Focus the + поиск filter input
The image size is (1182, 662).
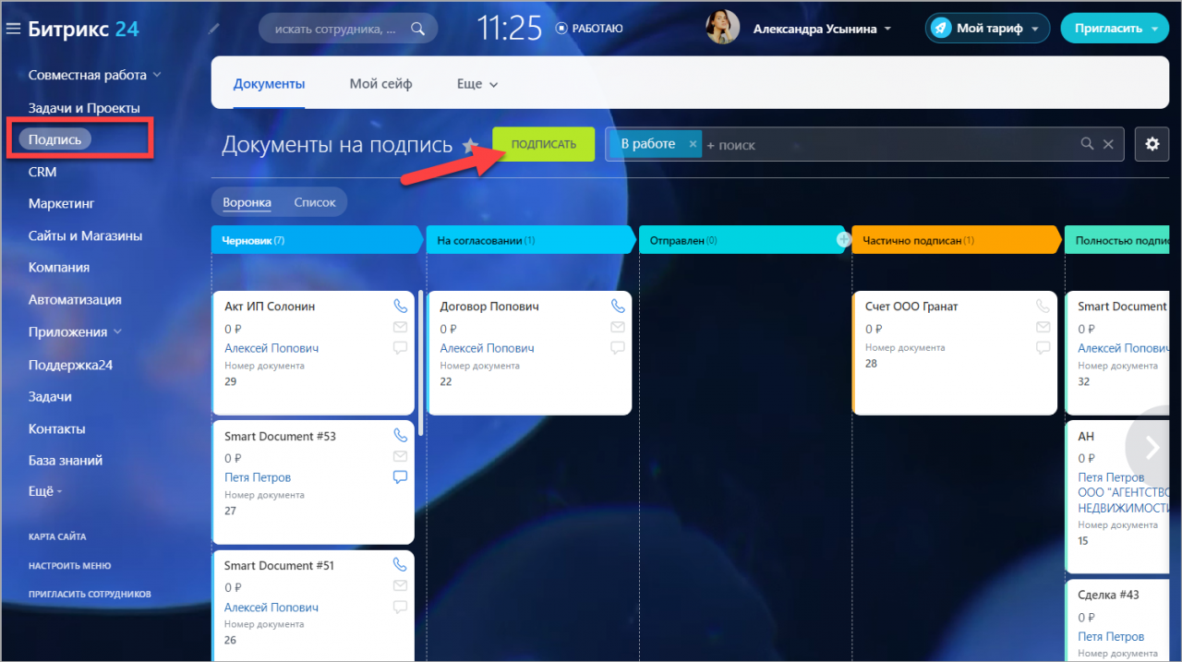click(886, 145)
